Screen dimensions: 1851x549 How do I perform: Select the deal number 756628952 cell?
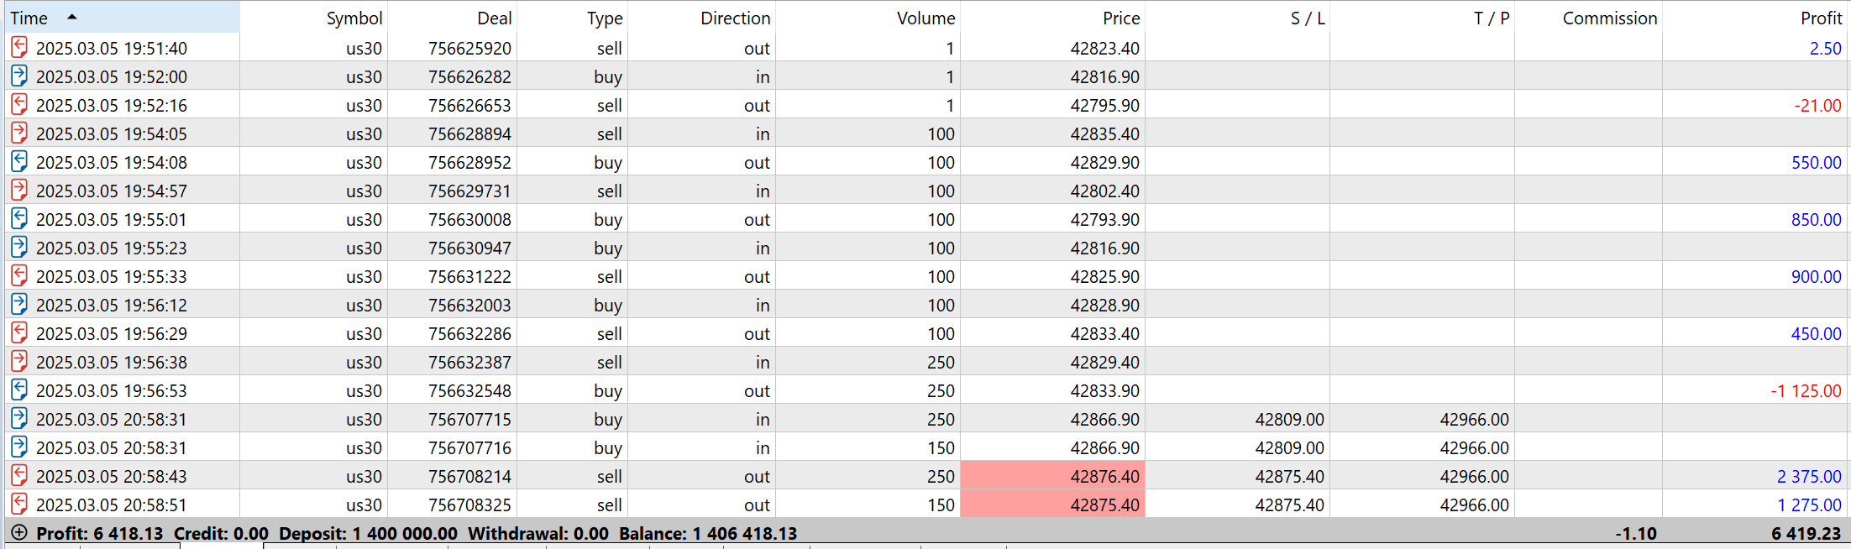pyautogui.click(x=469, y=162)
